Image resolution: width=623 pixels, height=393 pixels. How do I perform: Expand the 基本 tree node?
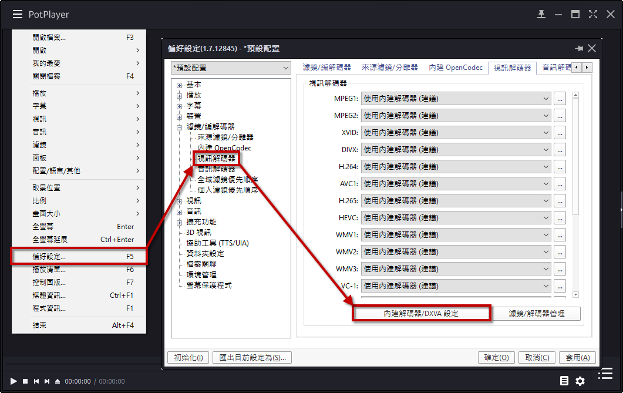(180, 85)
